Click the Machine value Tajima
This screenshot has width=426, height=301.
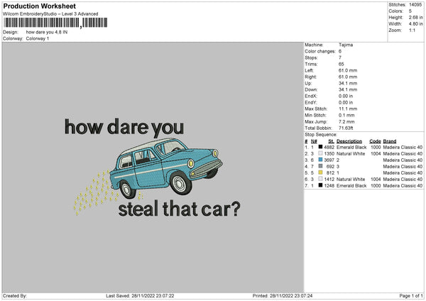tap(346, 45)
